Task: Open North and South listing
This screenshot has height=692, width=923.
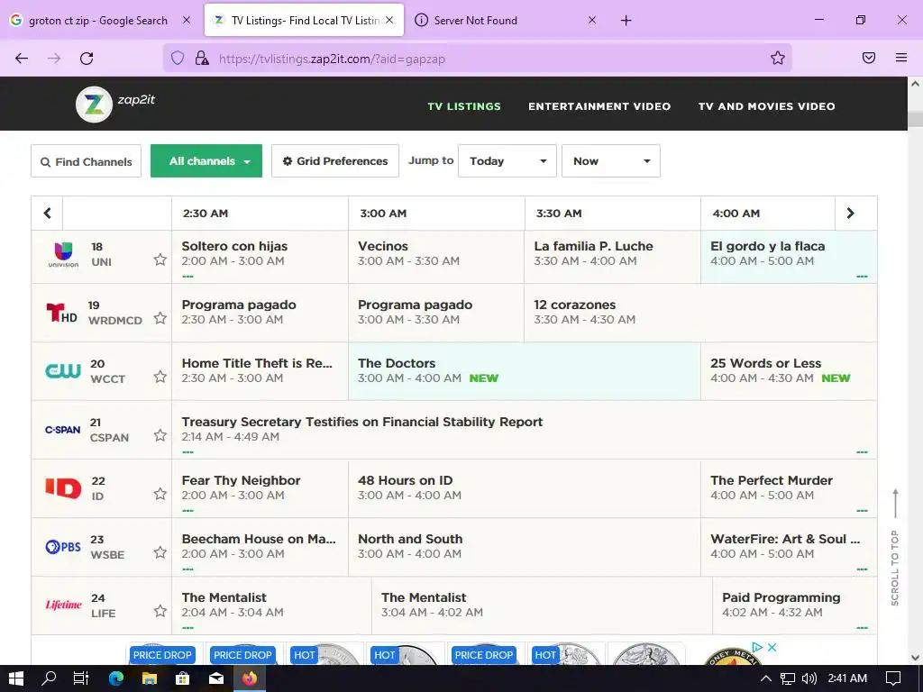Action: click(x=524, y=546)
